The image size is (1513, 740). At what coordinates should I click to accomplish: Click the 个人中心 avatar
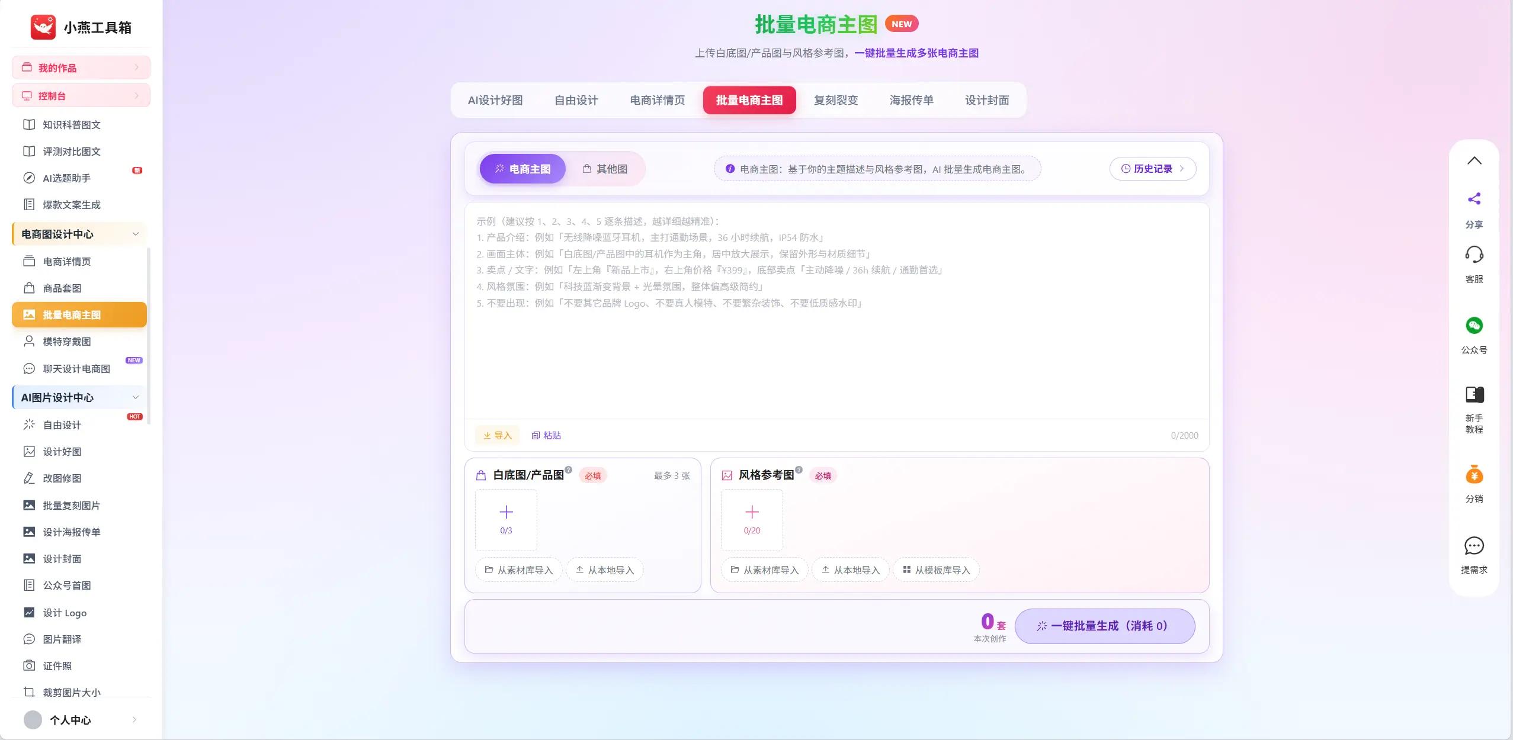click(x=33, y=720)
